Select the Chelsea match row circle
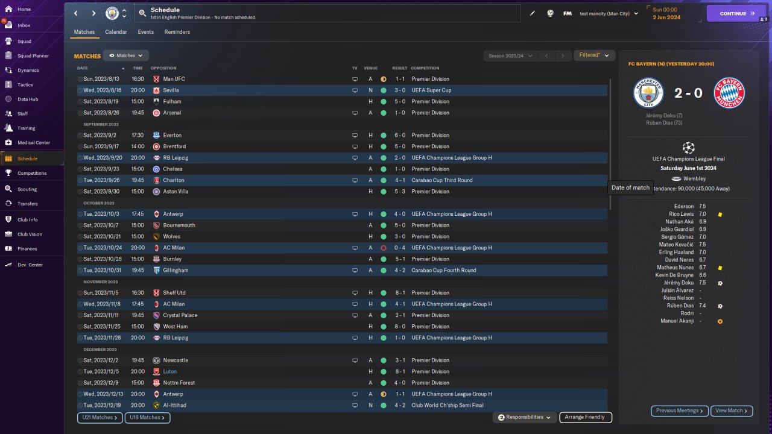 click(x=80, y=169)
